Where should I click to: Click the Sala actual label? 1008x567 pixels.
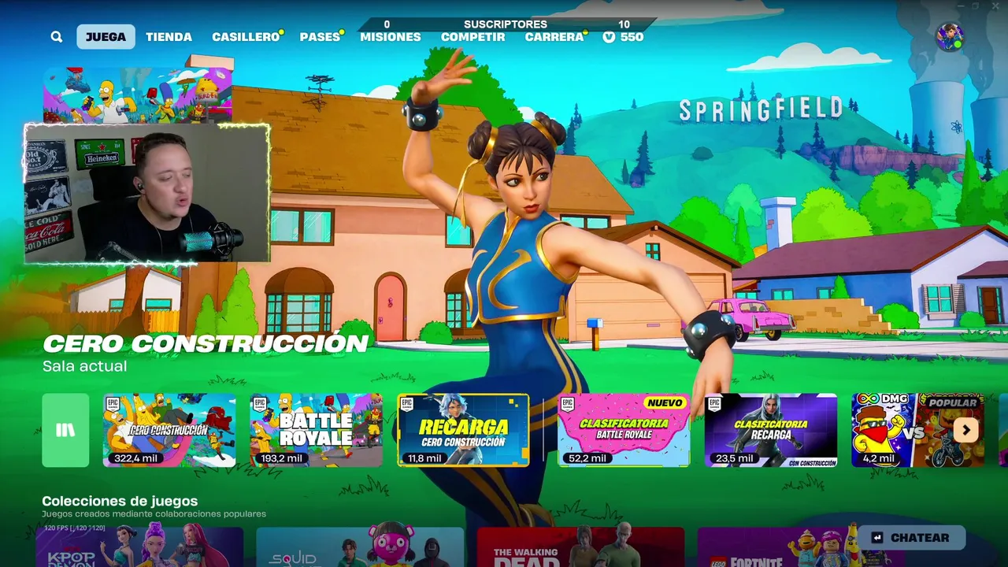click(x=84, y=366)
